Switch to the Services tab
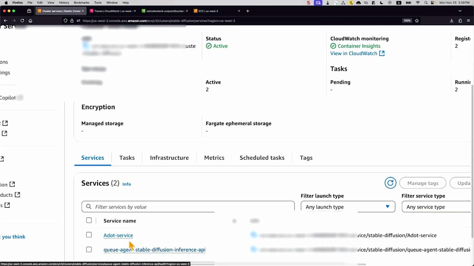The width and height of the screenshot is (474, 266). click(x=93, y=158)
